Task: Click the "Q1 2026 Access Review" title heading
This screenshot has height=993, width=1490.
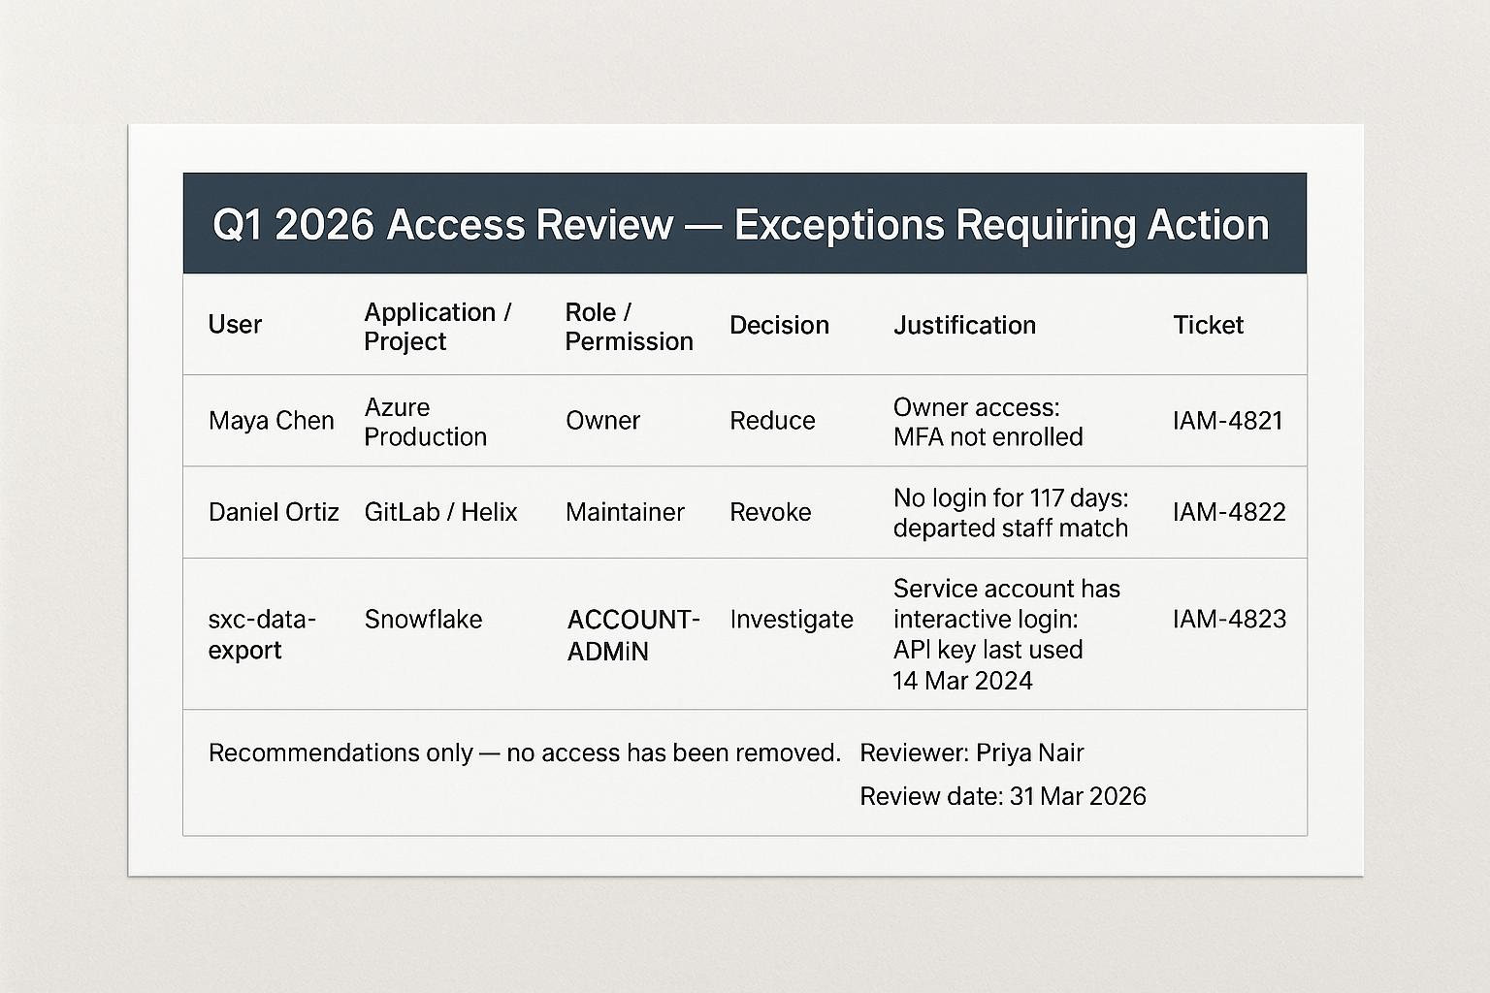Action: [740, 224]
